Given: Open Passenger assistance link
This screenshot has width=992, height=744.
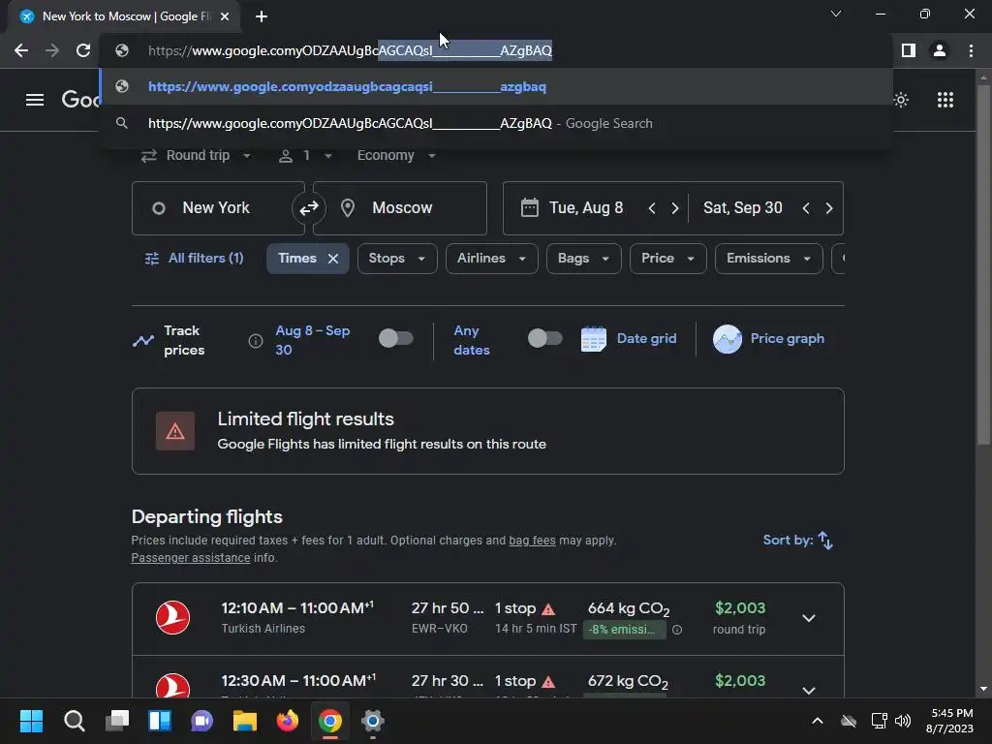Looking at the screenshot, I should pos(191,558).
